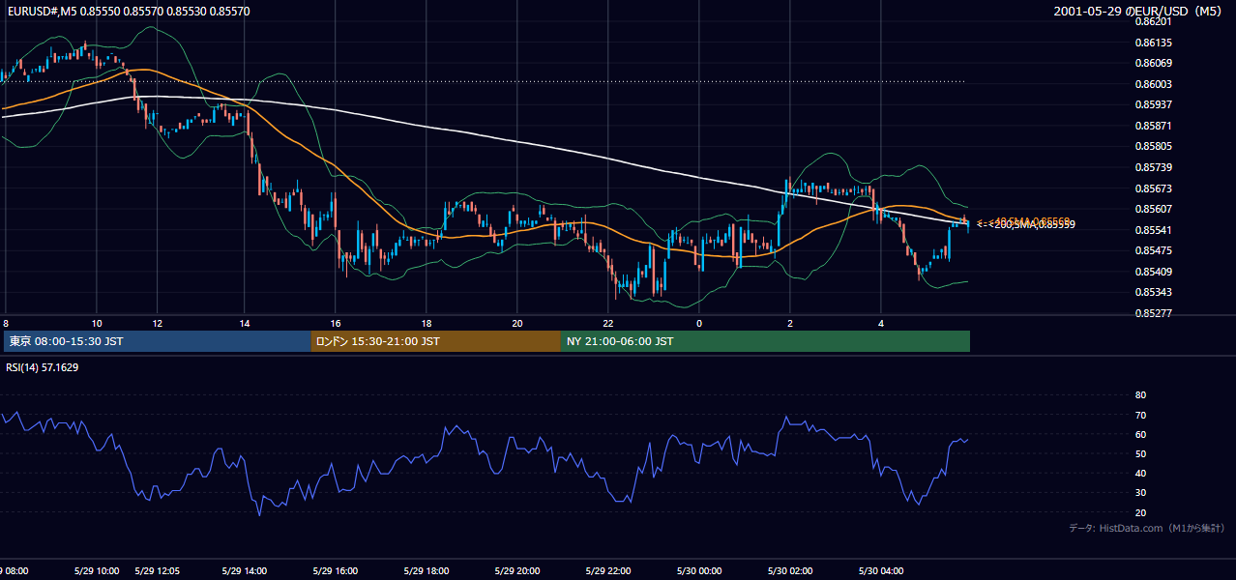The image size is (1236, 580).
Task: Select the 5/29 22:00 date label
Action: [x=607, y=571]
